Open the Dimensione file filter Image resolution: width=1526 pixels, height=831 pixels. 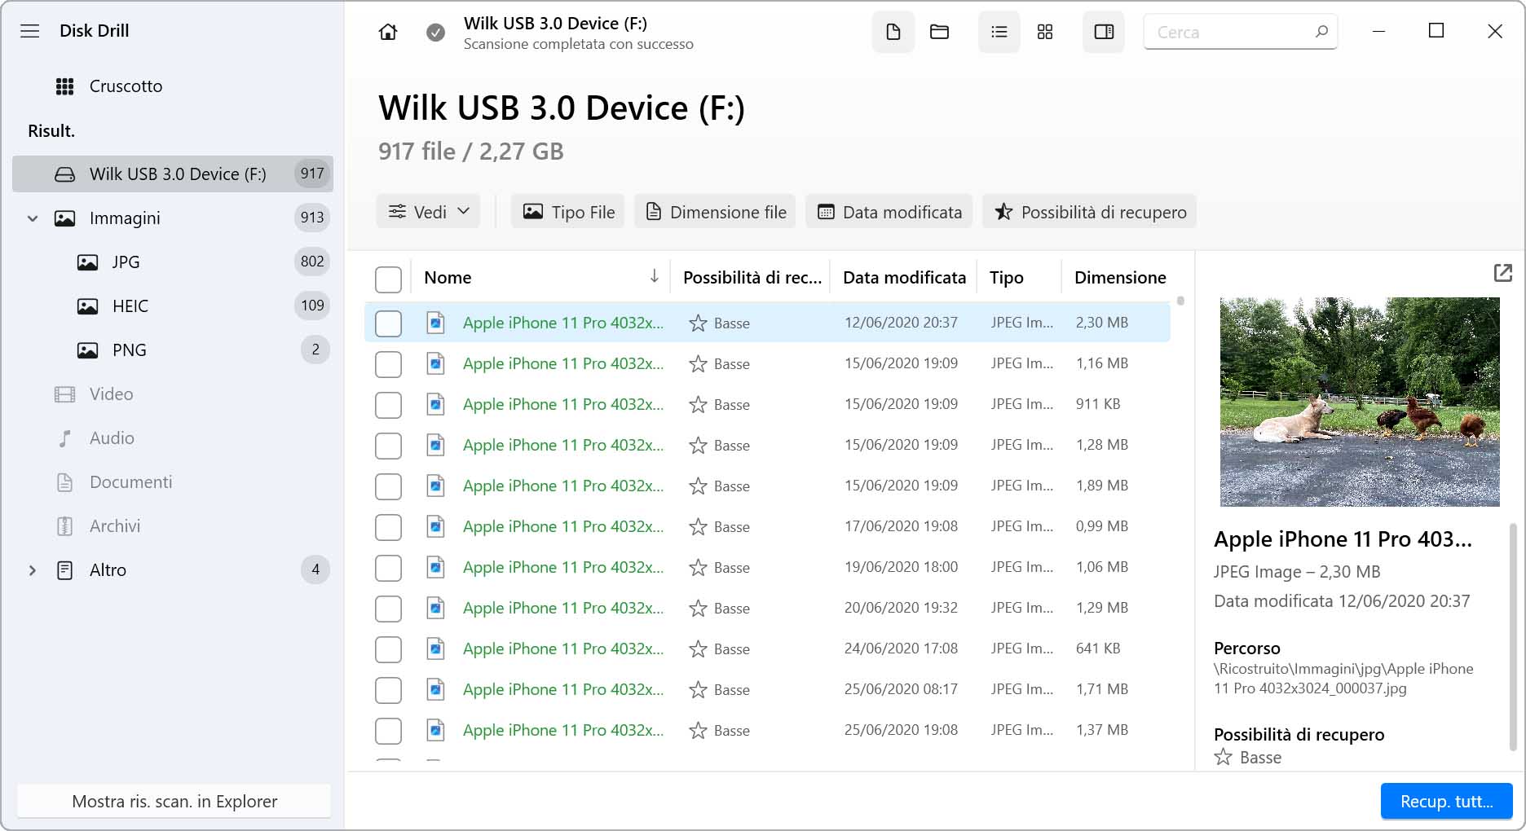(716, 212)
